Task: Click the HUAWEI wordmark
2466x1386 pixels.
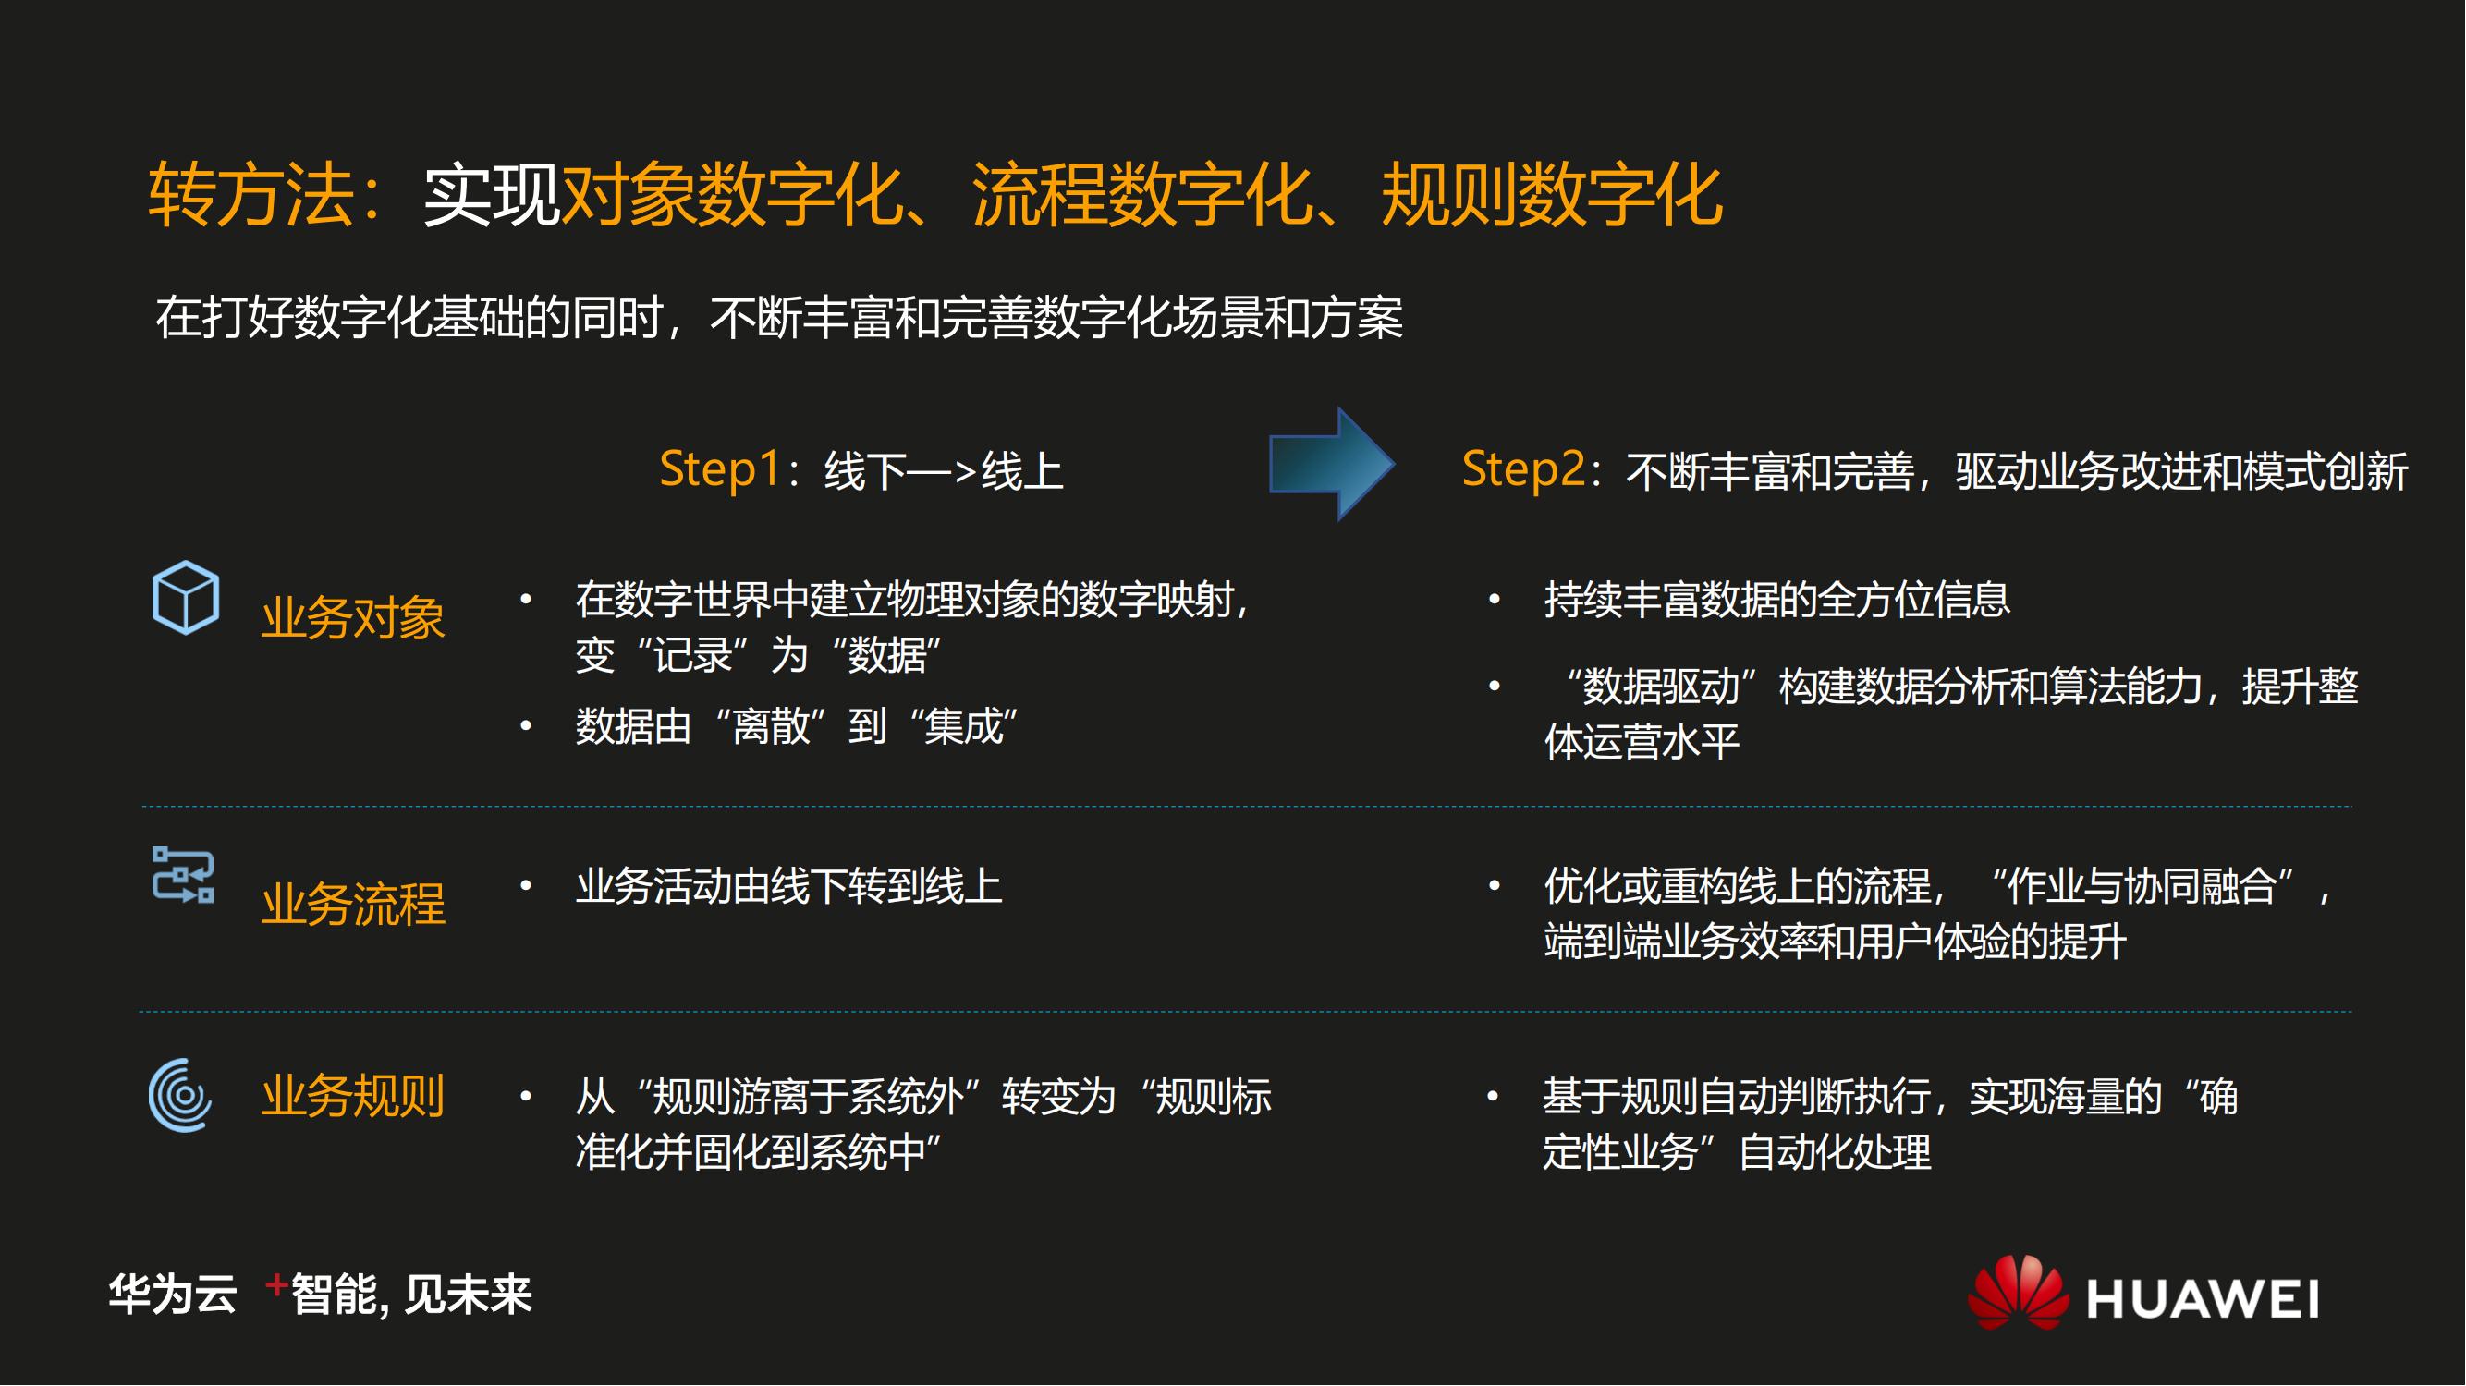Action: coord(2203,1300)
